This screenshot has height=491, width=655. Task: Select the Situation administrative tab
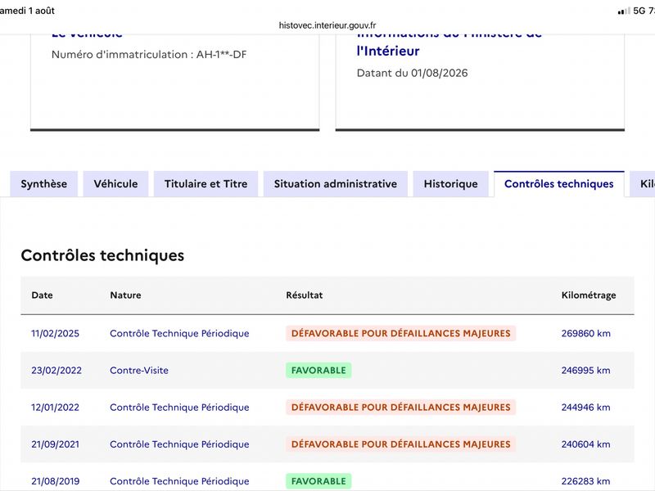336,184
